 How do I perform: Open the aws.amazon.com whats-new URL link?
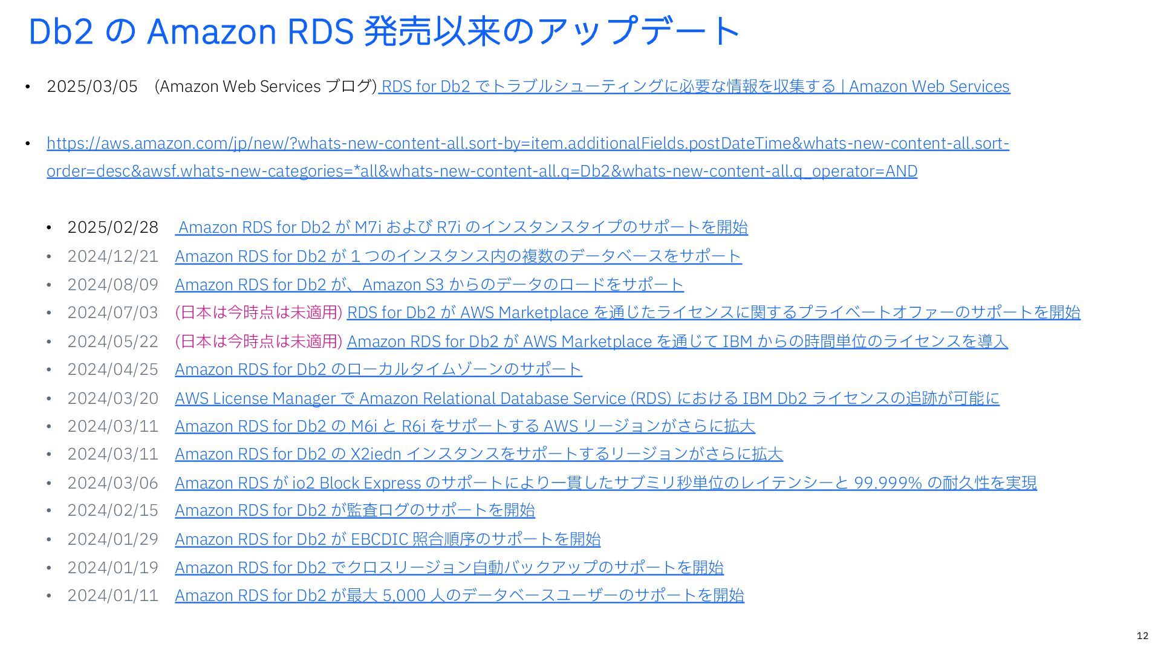pyautogui.click(x=527, y=144)
